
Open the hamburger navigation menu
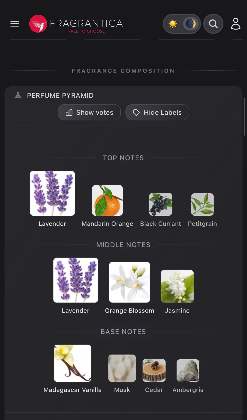15,24
